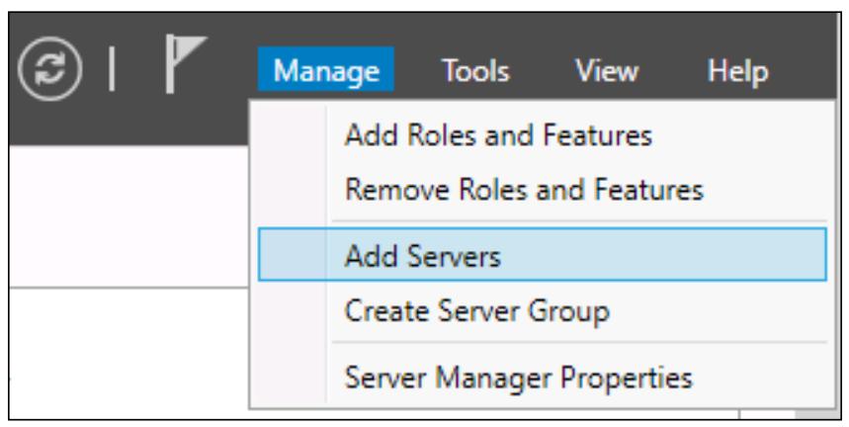
Task: Select Create Server Group
Action: pos(477,311)
